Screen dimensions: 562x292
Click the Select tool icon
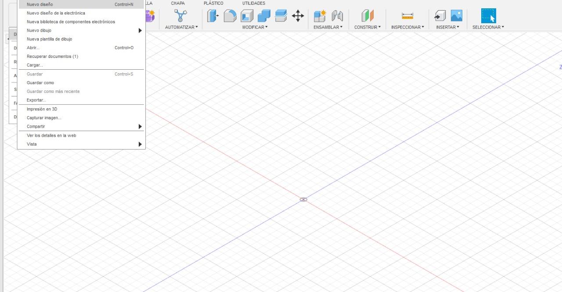point(488,16)
